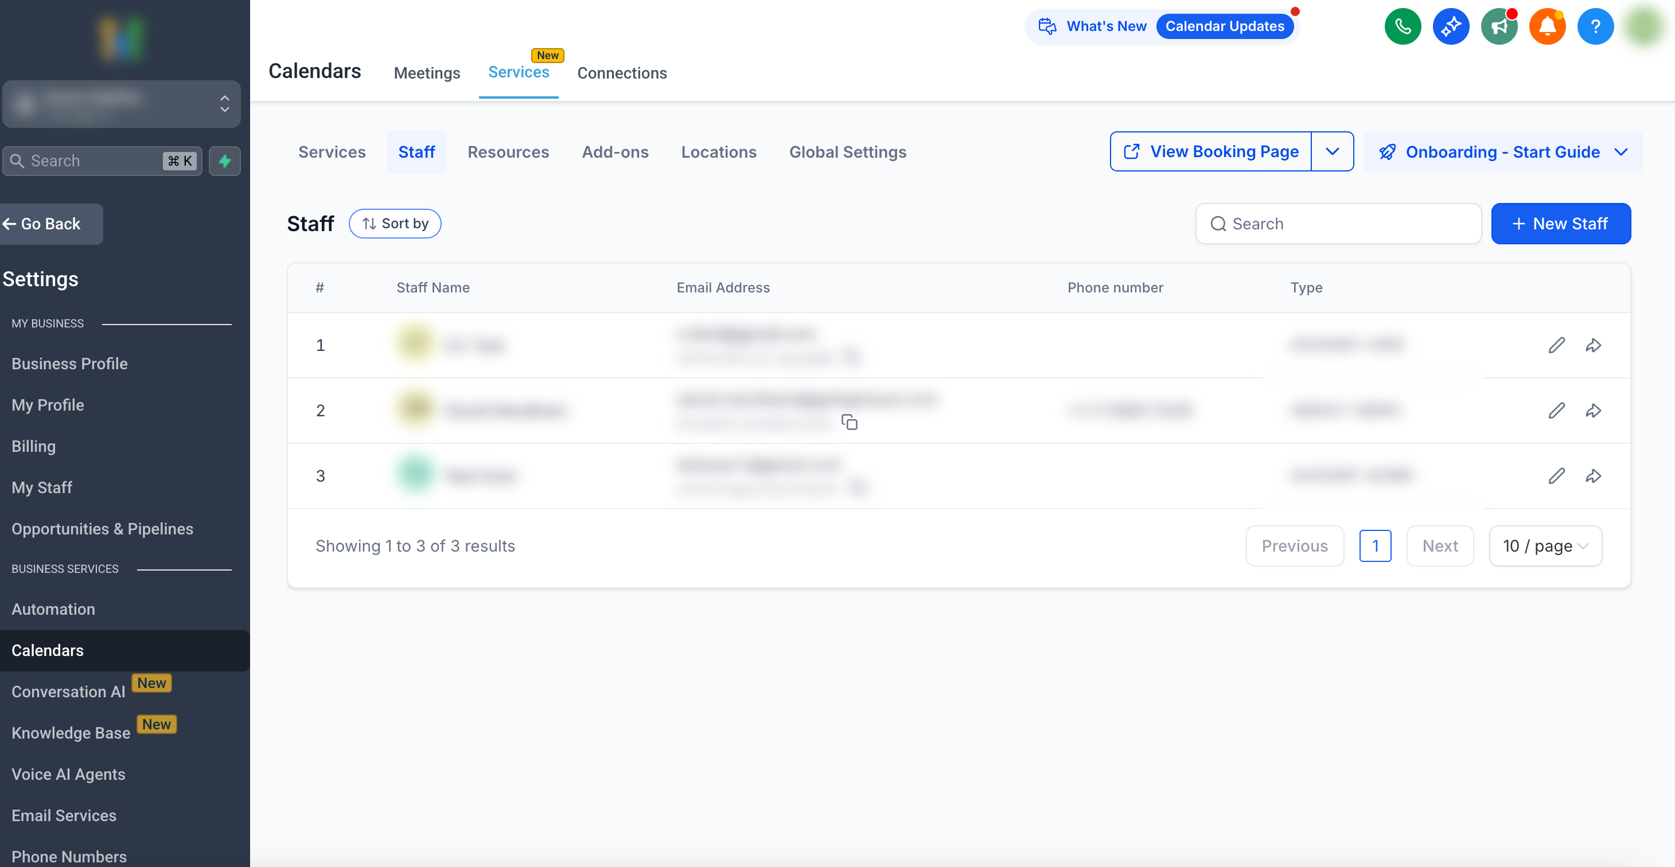
Task: Open the blue sparkle AI assistant icon
Action: [x=1451, y=26]
